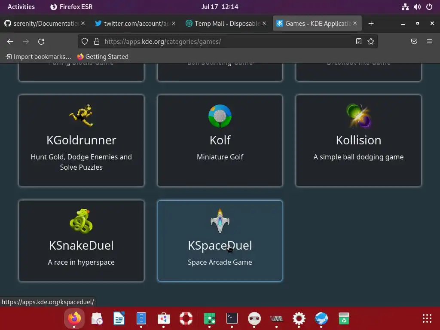
Task: Click Import bookmarks in bookmarks toolbar
Action: [x=38, y=57]
